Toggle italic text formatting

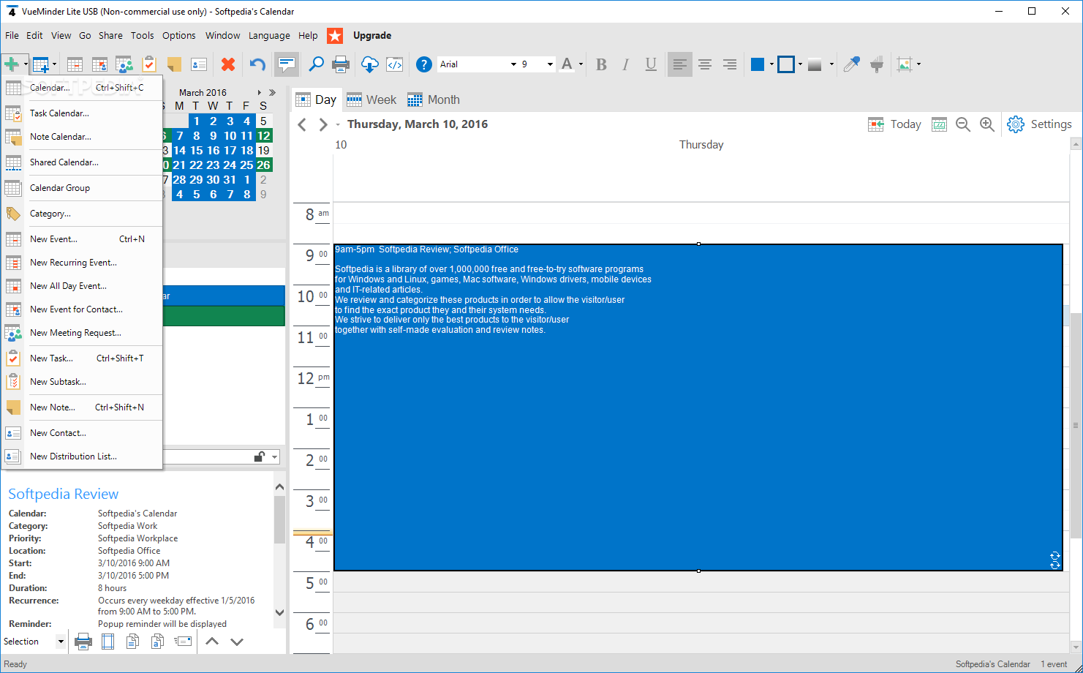(625, 64)
